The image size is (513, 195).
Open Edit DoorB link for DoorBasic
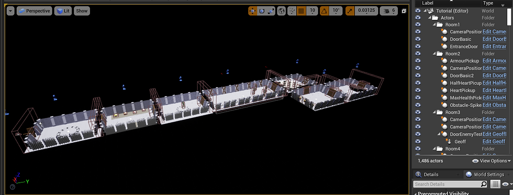coord(494,39)
